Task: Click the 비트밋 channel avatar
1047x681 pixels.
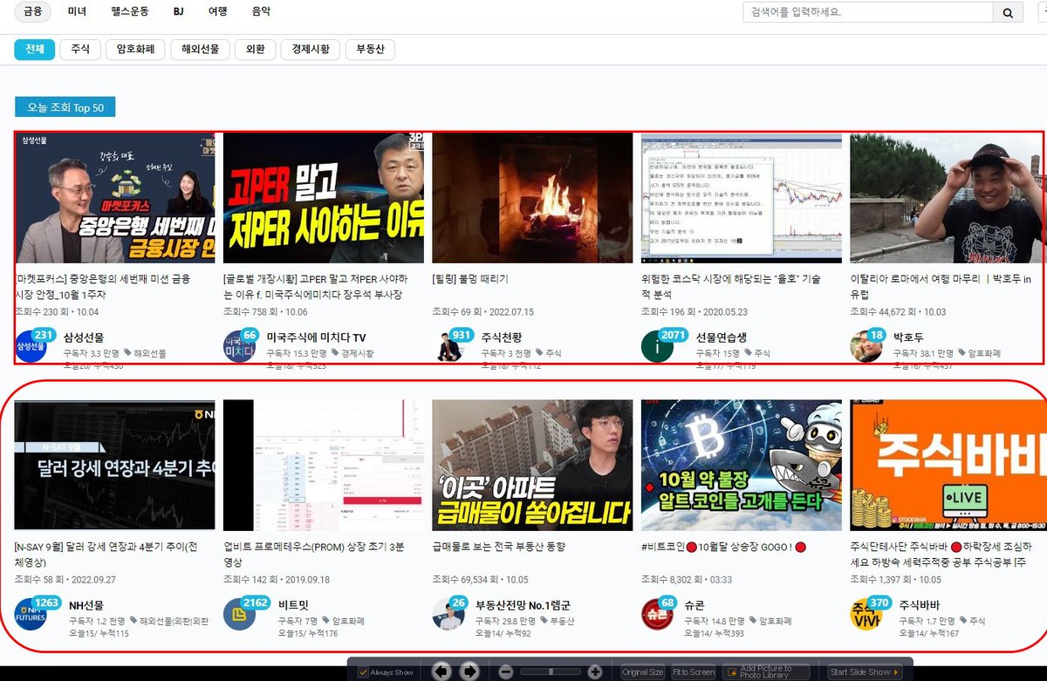Action: coord(239,614)
